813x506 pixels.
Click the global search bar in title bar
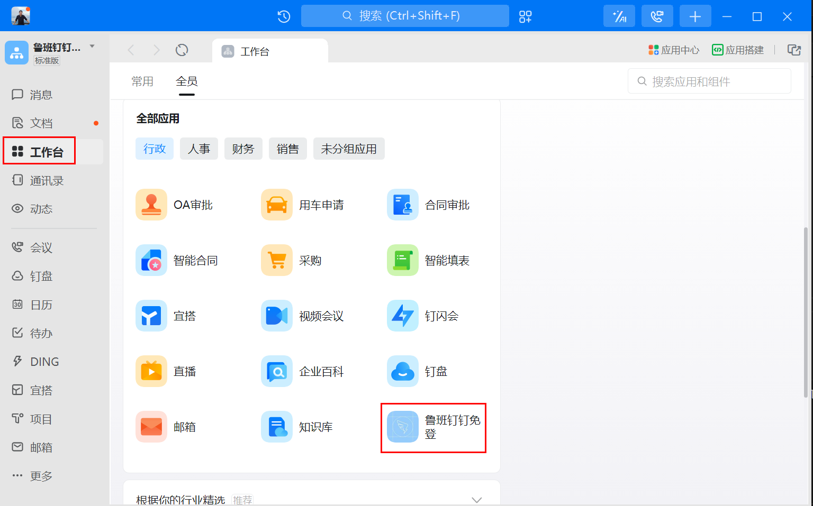405,16
